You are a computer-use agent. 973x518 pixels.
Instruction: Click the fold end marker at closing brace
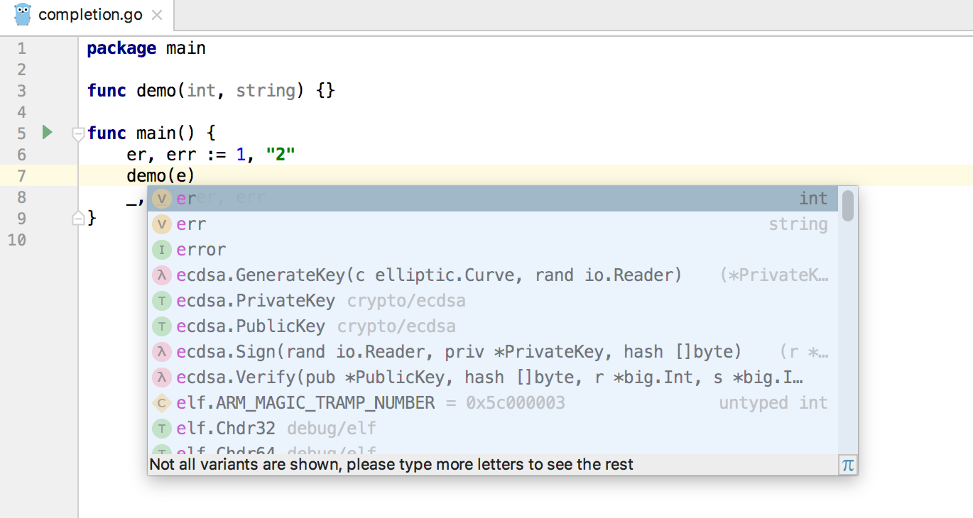(79, 219)
